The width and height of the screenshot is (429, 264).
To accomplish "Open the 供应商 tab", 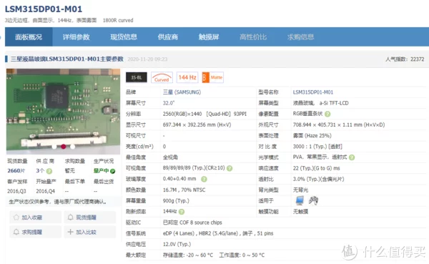I will click(168, 37).
